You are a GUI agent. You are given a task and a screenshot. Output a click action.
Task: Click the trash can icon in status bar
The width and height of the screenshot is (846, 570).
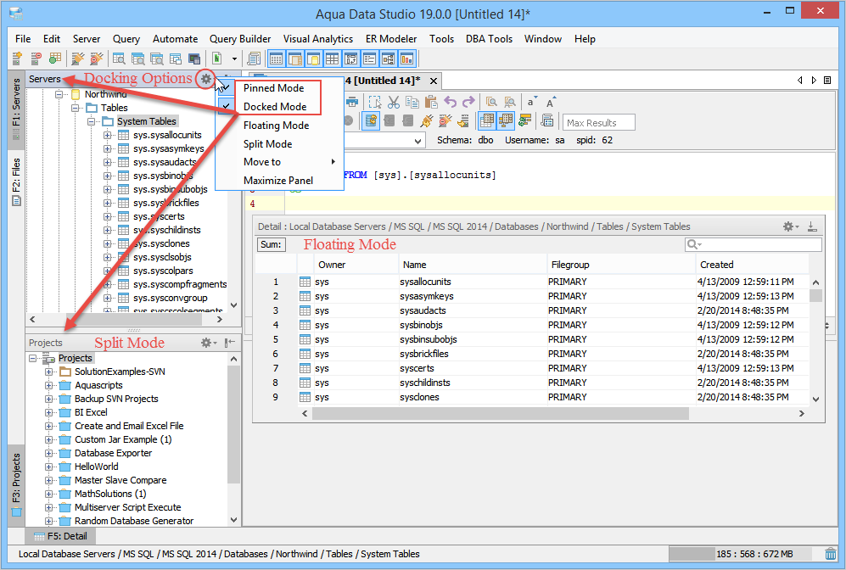(x=831, y=554)
